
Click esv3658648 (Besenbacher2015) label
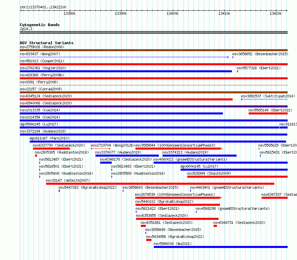173,230
